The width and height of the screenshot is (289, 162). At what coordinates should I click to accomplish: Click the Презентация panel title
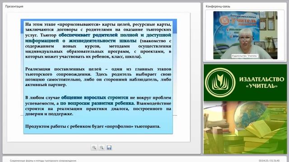click(14, 6)
